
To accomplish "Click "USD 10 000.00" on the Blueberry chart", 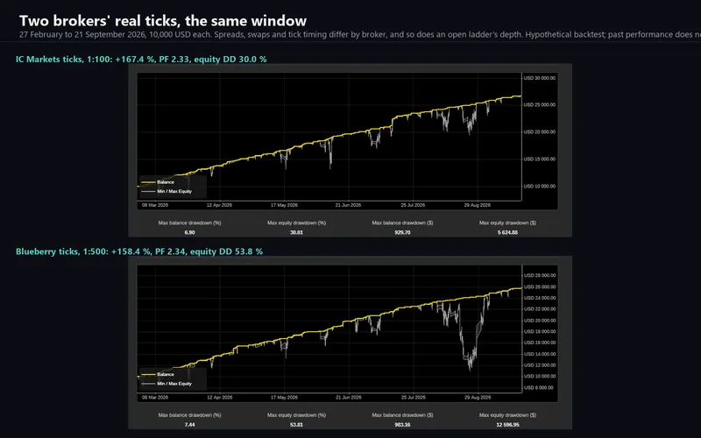I will pyautogui.click(x=540, y=377).
